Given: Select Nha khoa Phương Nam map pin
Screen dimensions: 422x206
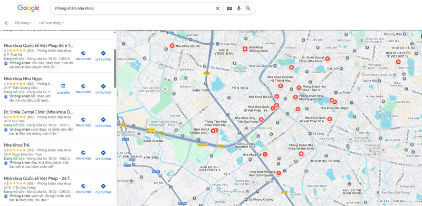Looking at the screenshot, I should tap(279, 173).
